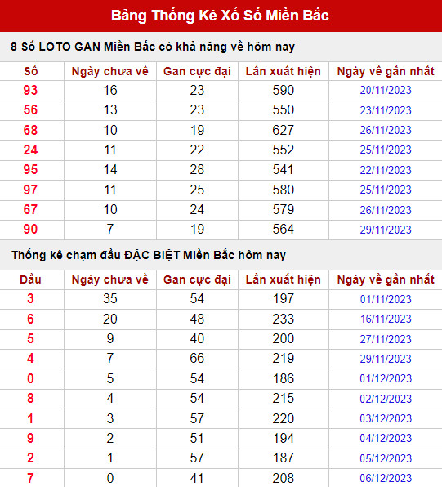Viewport: 442px width, 487px height.
Task: Click the 22/11/2023 date link
Action: tap(386, 170)
